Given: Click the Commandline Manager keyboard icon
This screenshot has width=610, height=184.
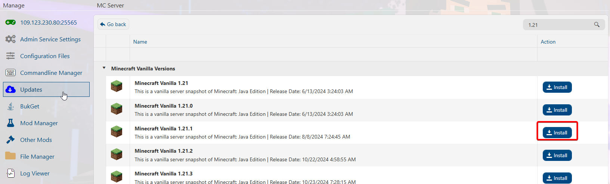Looking at the screenshot, I should [x=10, y=73].
